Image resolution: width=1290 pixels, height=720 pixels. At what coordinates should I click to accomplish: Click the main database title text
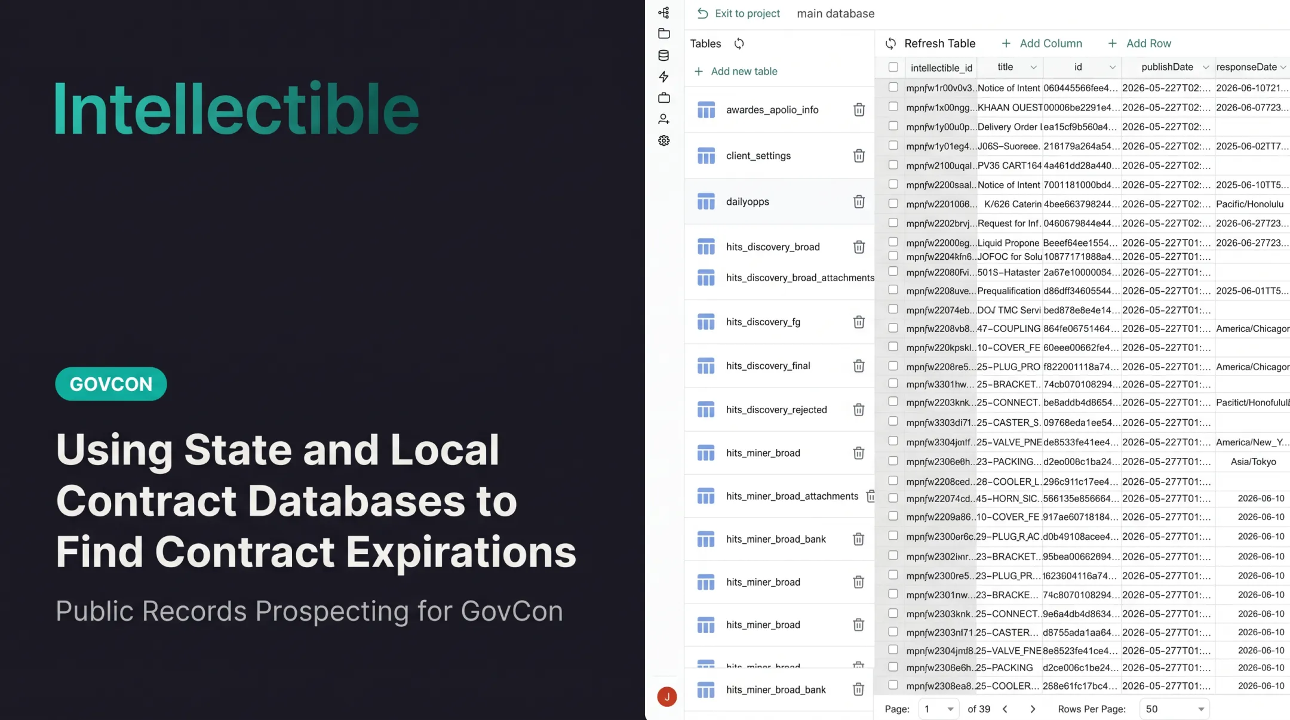pyautogui.click(x=836, y=14)
